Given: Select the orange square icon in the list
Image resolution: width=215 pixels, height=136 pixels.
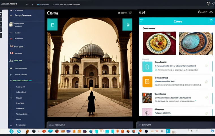Looking at the screenshot, I should [x=147, y=82].
